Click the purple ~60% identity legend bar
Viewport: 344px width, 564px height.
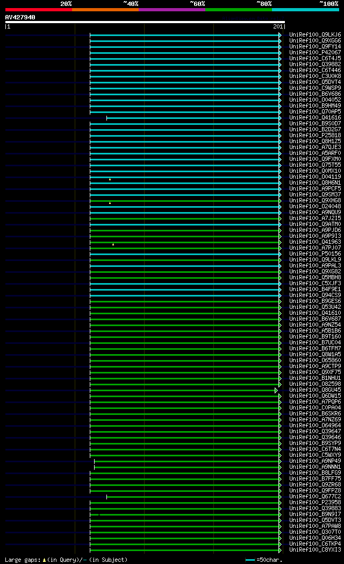point(172,10)
